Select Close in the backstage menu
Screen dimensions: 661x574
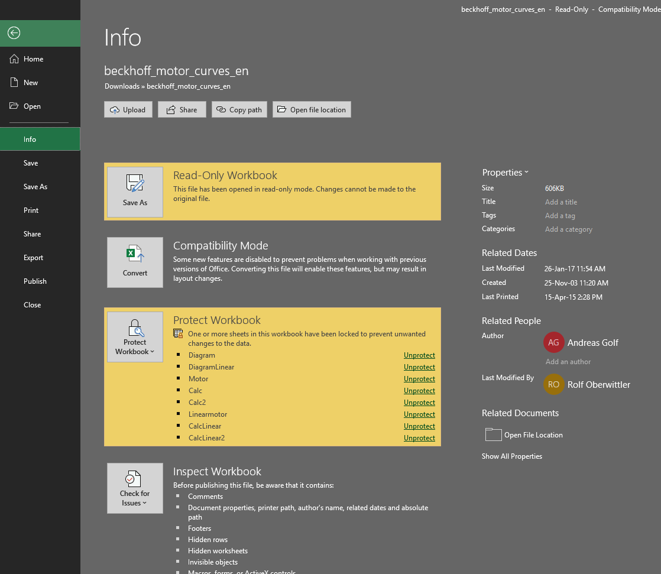coord(40,304)
